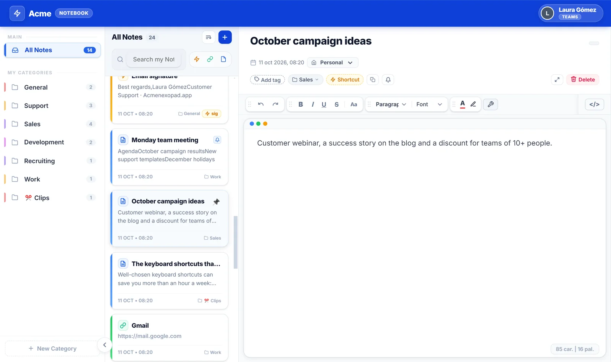Open the Personal workspace dropdown

pos(333,62)
